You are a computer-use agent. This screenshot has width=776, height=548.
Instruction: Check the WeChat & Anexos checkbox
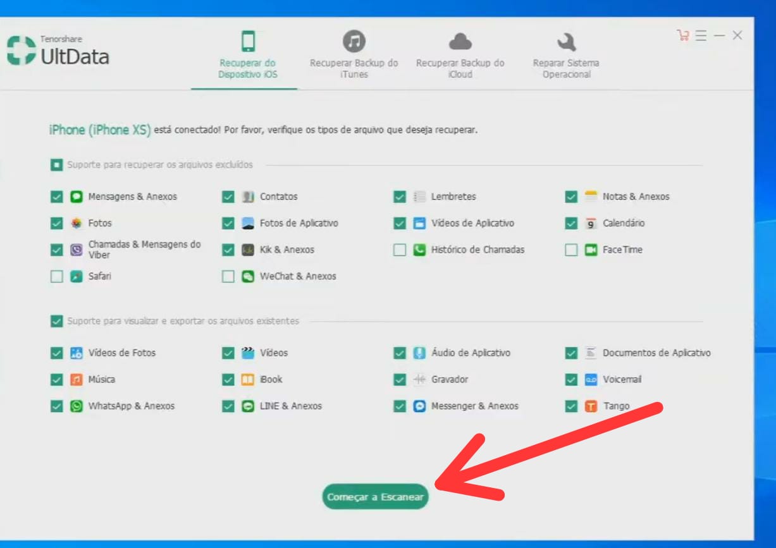point(228,276)
